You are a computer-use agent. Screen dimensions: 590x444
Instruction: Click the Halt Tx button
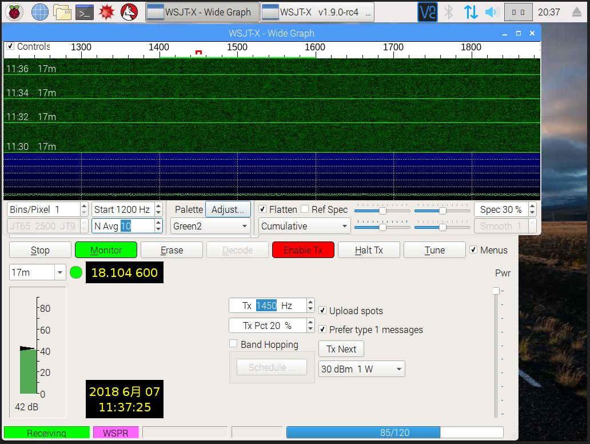click(369, 250)
